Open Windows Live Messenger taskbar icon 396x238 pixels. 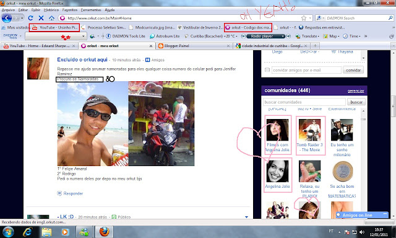click(84, 232)
